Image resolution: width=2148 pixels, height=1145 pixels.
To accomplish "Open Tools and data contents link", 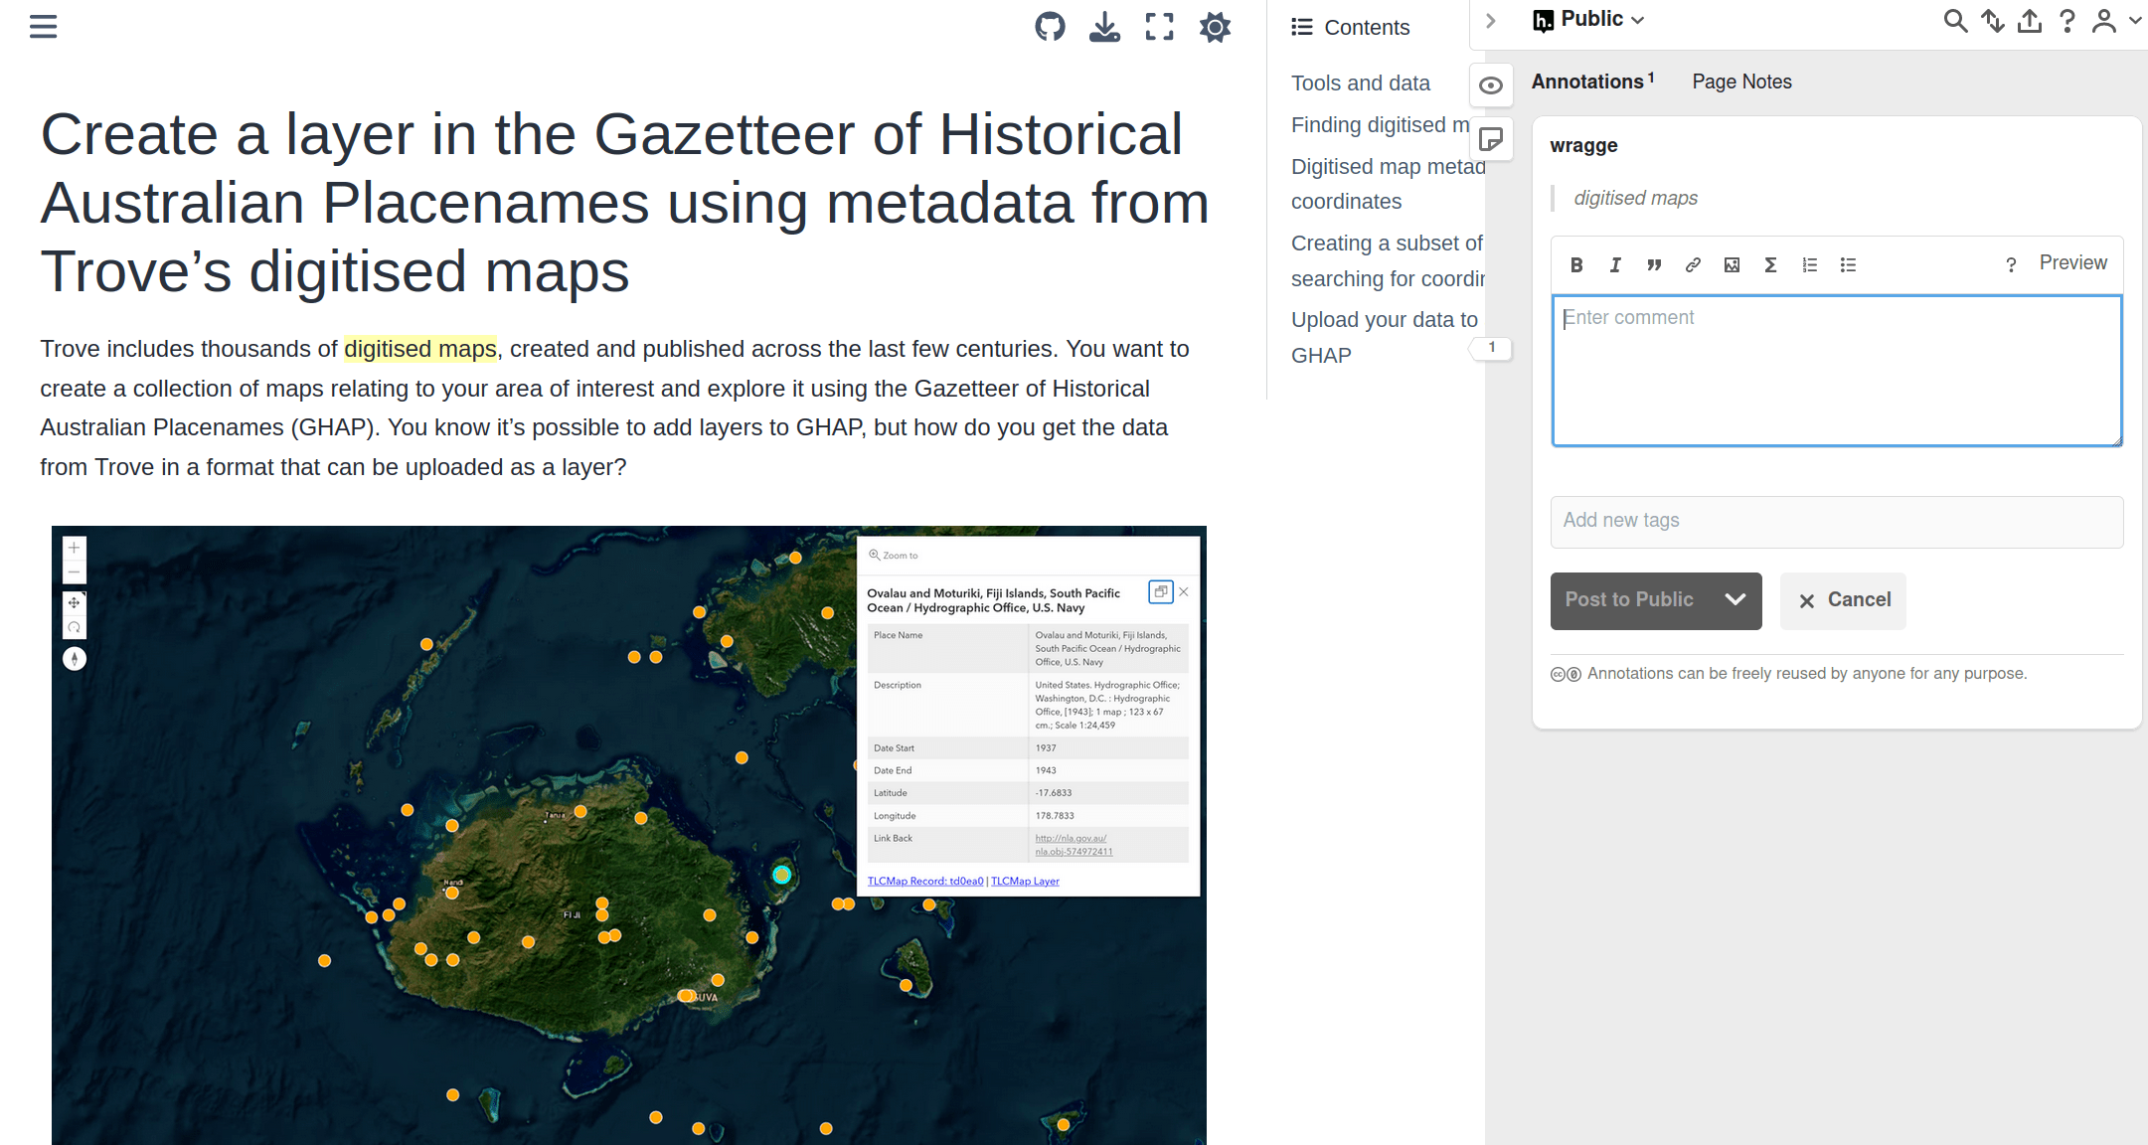I will 1360,83.
